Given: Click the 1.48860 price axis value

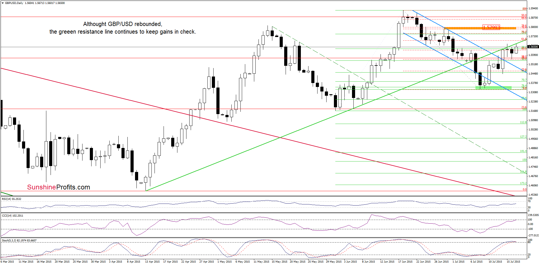Looking at the screenshot, I should 533,148.
